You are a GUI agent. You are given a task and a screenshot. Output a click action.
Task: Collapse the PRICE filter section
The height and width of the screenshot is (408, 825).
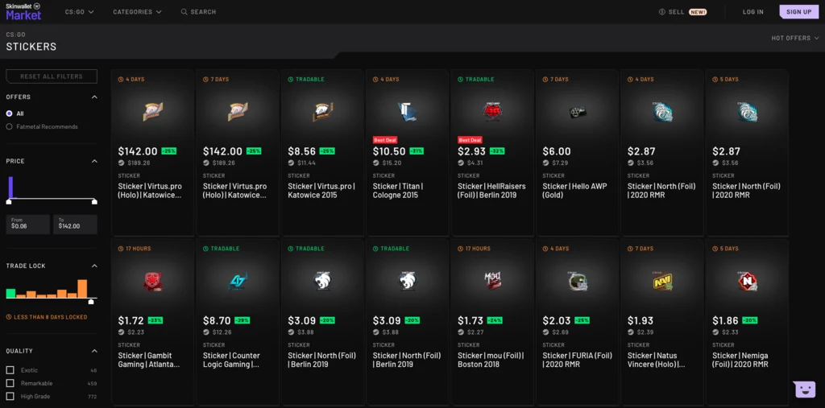(94, 162)
